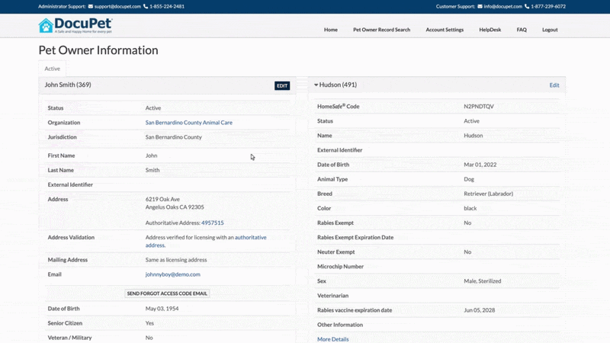This screenshot has width=610, height=343.
Task: Click the customer support envelope icon
Action: coord(480,6)
